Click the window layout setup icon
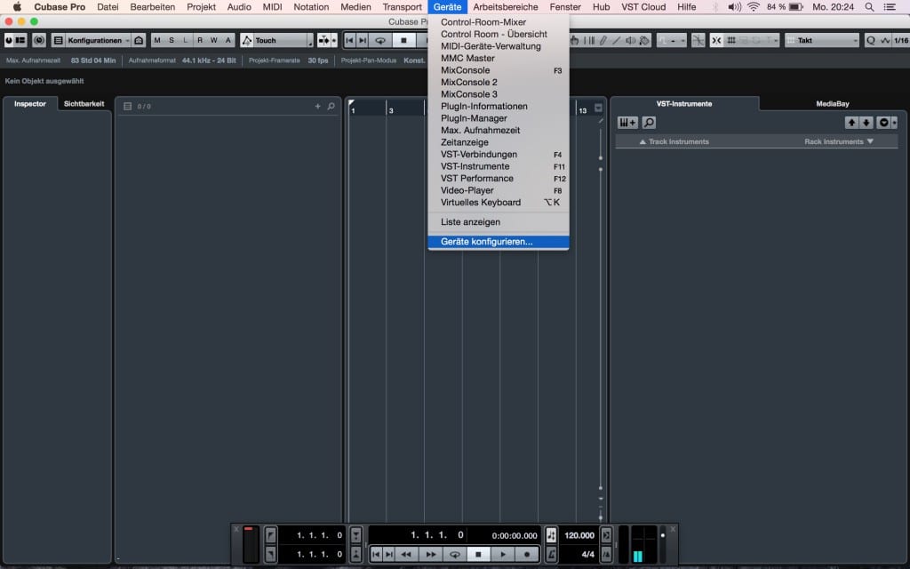This screenshot has height=569, width=910. 20,41
